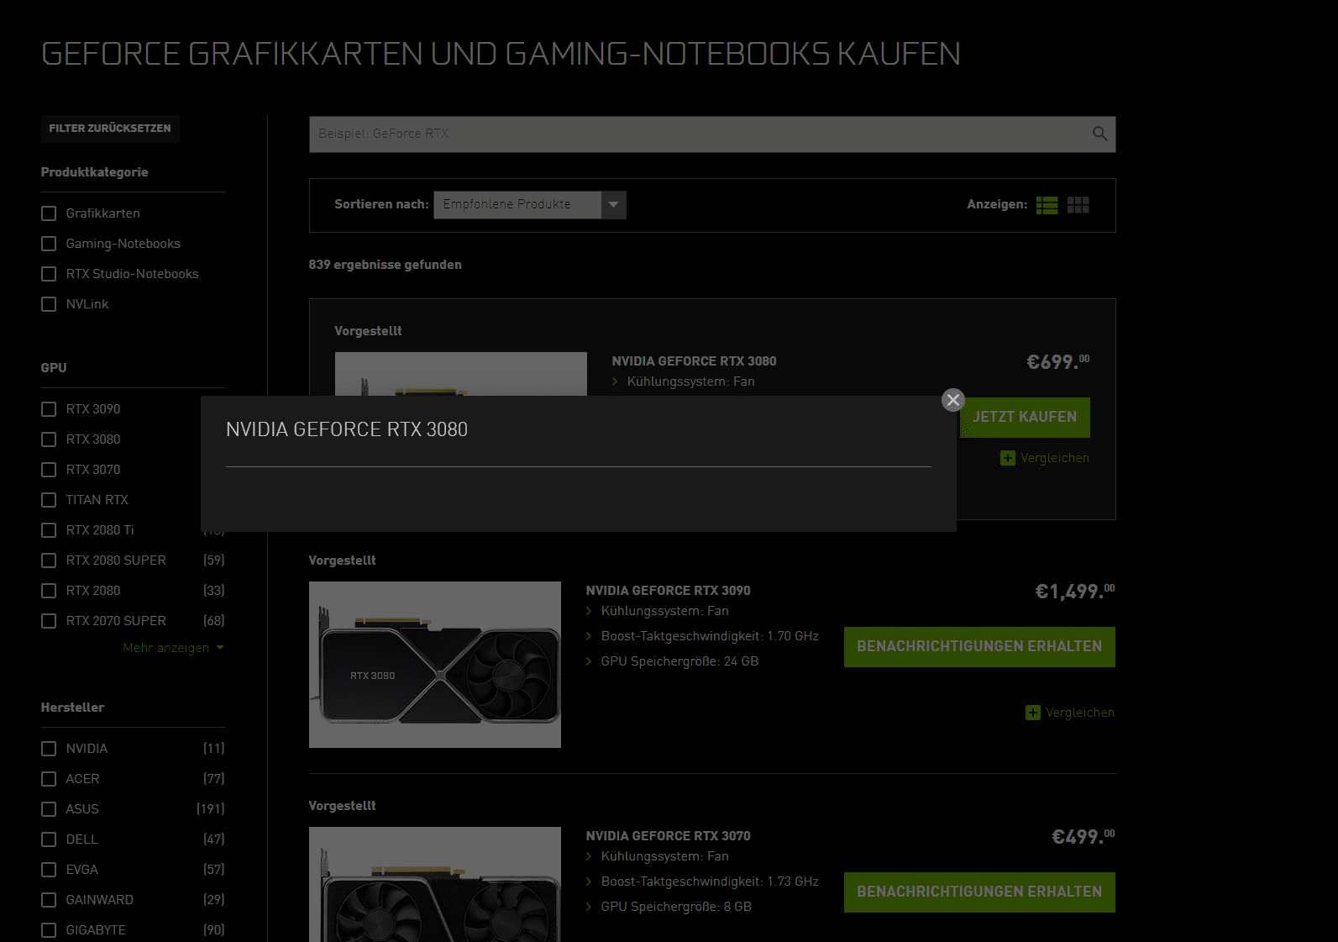Check the RTX Studio-Notebooks category
The height and width of the screenshot is (942, 1338).
tap(49, 274)
